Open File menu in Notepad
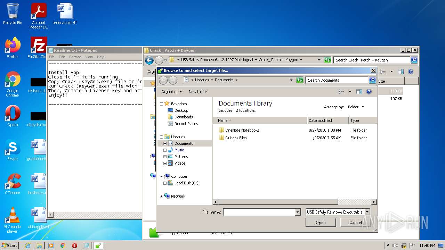Viewport: 445px width, 250px height. click(x=52, y=57)
